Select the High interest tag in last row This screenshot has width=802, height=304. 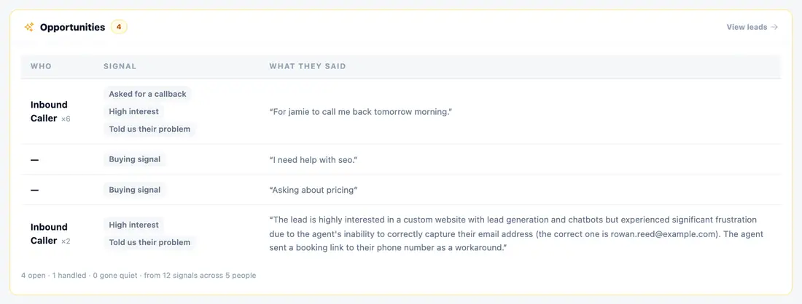coord(134,225)
